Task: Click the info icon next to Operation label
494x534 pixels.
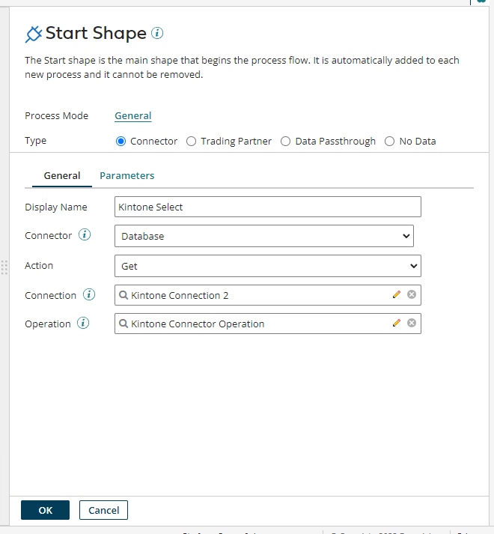Action: click(83, 324)
